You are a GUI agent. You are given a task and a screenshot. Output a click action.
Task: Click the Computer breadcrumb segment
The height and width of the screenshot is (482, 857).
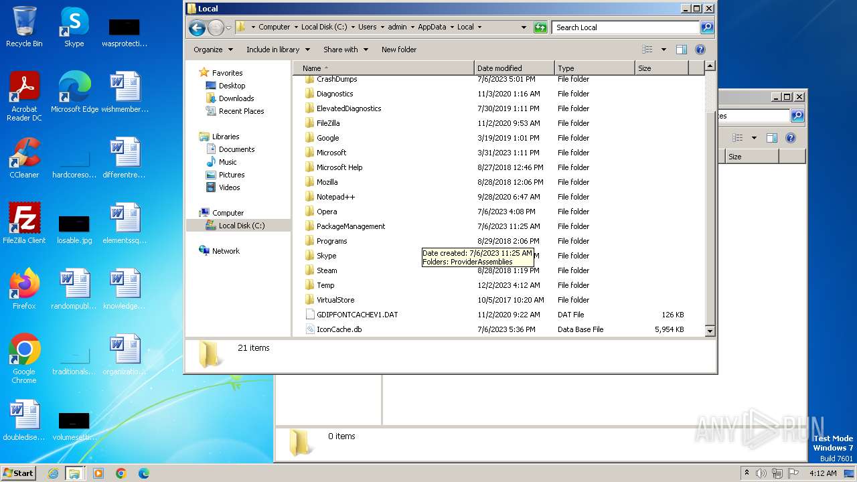click(275, 27)
